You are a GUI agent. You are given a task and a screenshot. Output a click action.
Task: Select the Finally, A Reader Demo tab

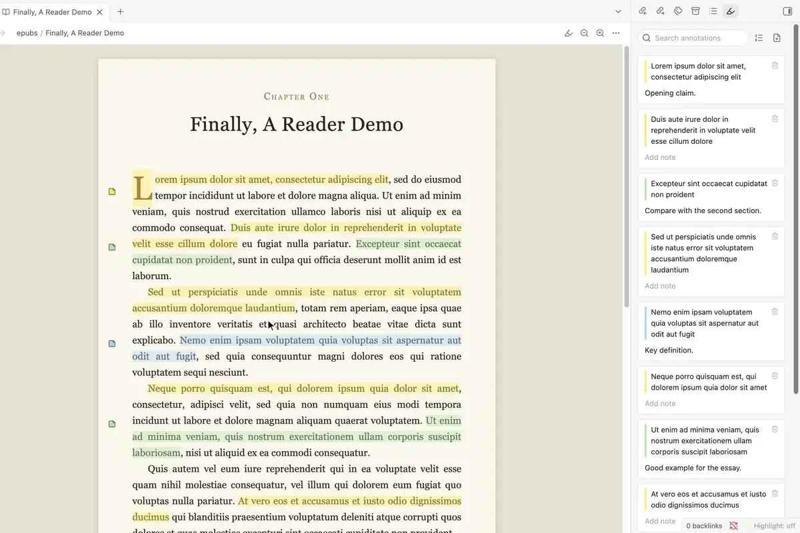pyautogui.click(x=53, y=12)
